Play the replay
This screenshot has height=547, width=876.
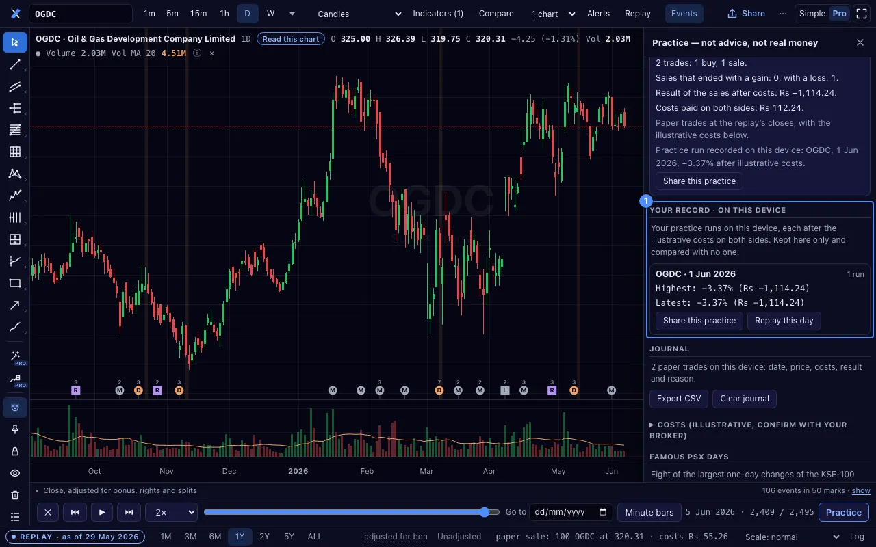(x=102, y=512)
